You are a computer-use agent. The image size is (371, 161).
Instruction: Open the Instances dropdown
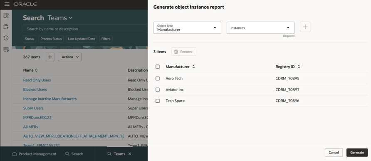(260, 28)
